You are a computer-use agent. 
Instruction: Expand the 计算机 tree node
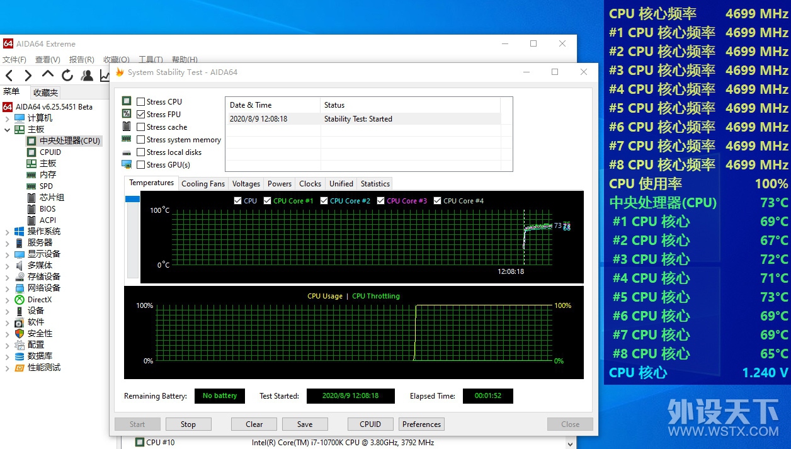coord(7,118)
